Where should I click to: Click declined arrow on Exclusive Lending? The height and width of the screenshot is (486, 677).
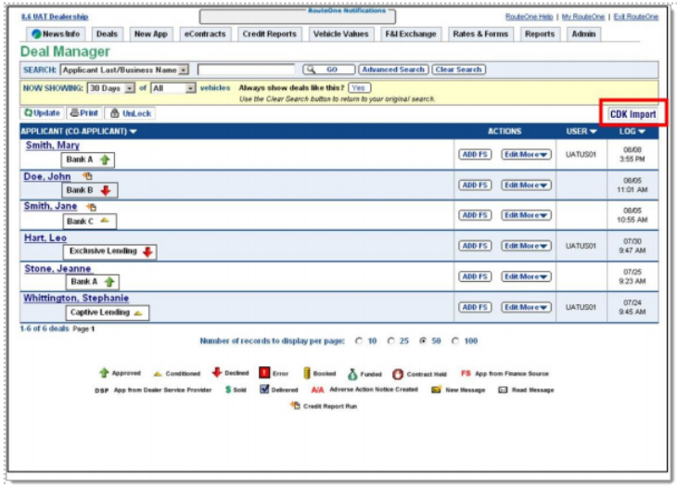tap(147, 251)
